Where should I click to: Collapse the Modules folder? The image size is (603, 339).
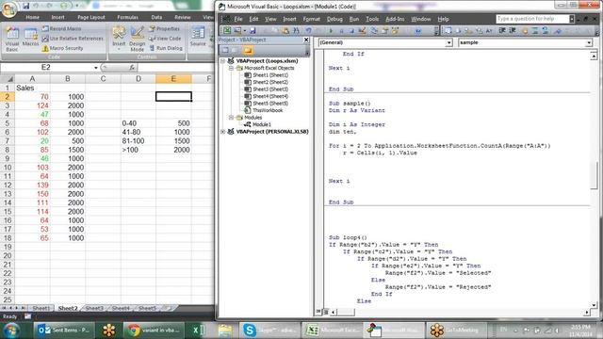[231, 117]
